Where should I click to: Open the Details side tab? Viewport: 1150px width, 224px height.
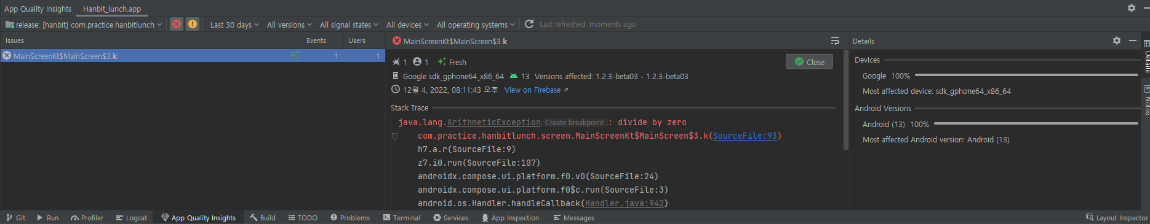click(1146, 56)
